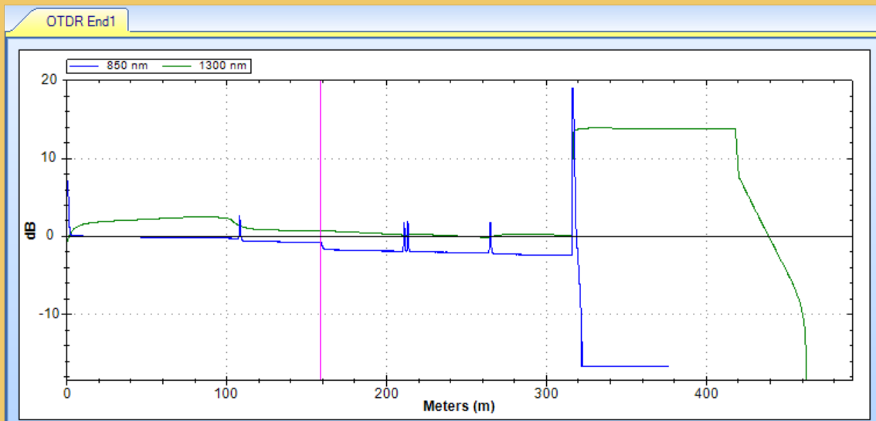Image resolution: width=876 pixels, height=421 pixels.
Task: Click the 1300 nm legend entry
Action: click(x=205, y=66)
